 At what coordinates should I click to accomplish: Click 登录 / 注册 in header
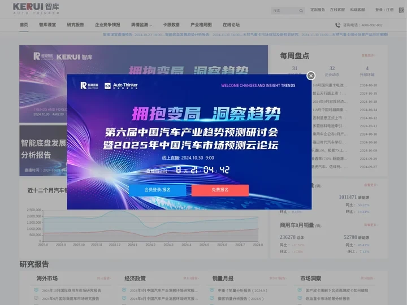coord(384,10)
